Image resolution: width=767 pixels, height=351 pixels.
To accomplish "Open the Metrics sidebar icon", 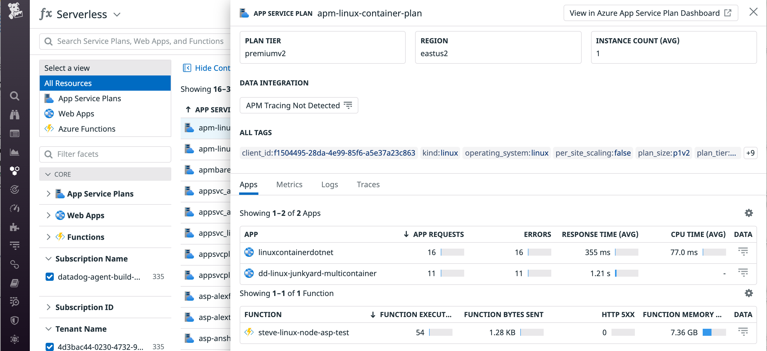I will [15, 152].
